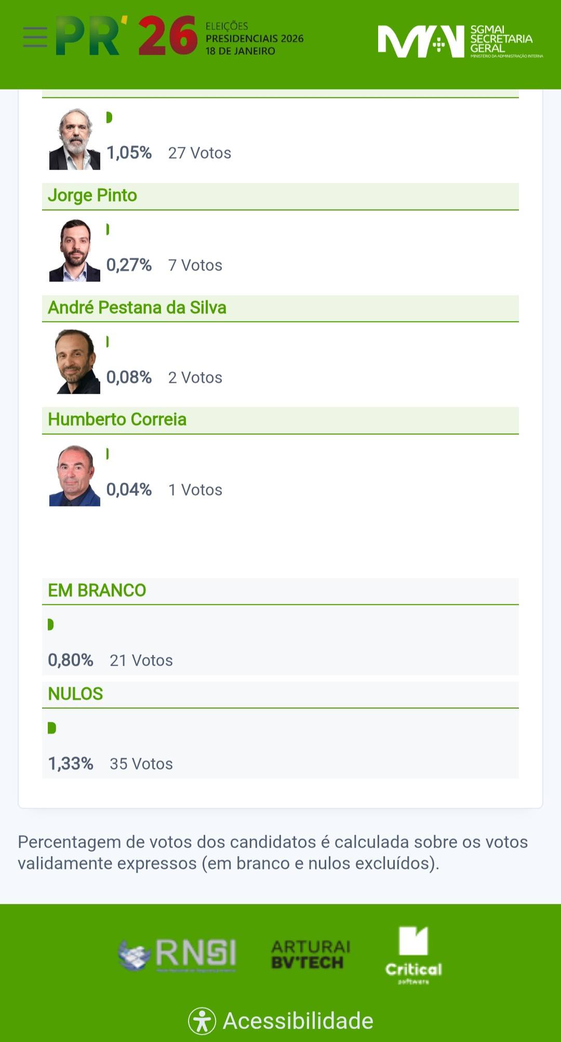Click the EM BRANCO section heading

pos(97,591)
